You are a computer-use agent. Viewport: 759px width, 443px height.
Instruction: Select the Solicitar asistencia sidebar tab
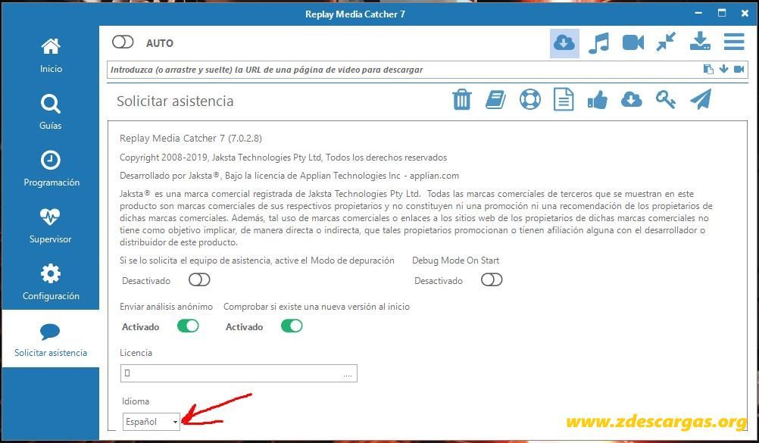(x=51, y=339)
